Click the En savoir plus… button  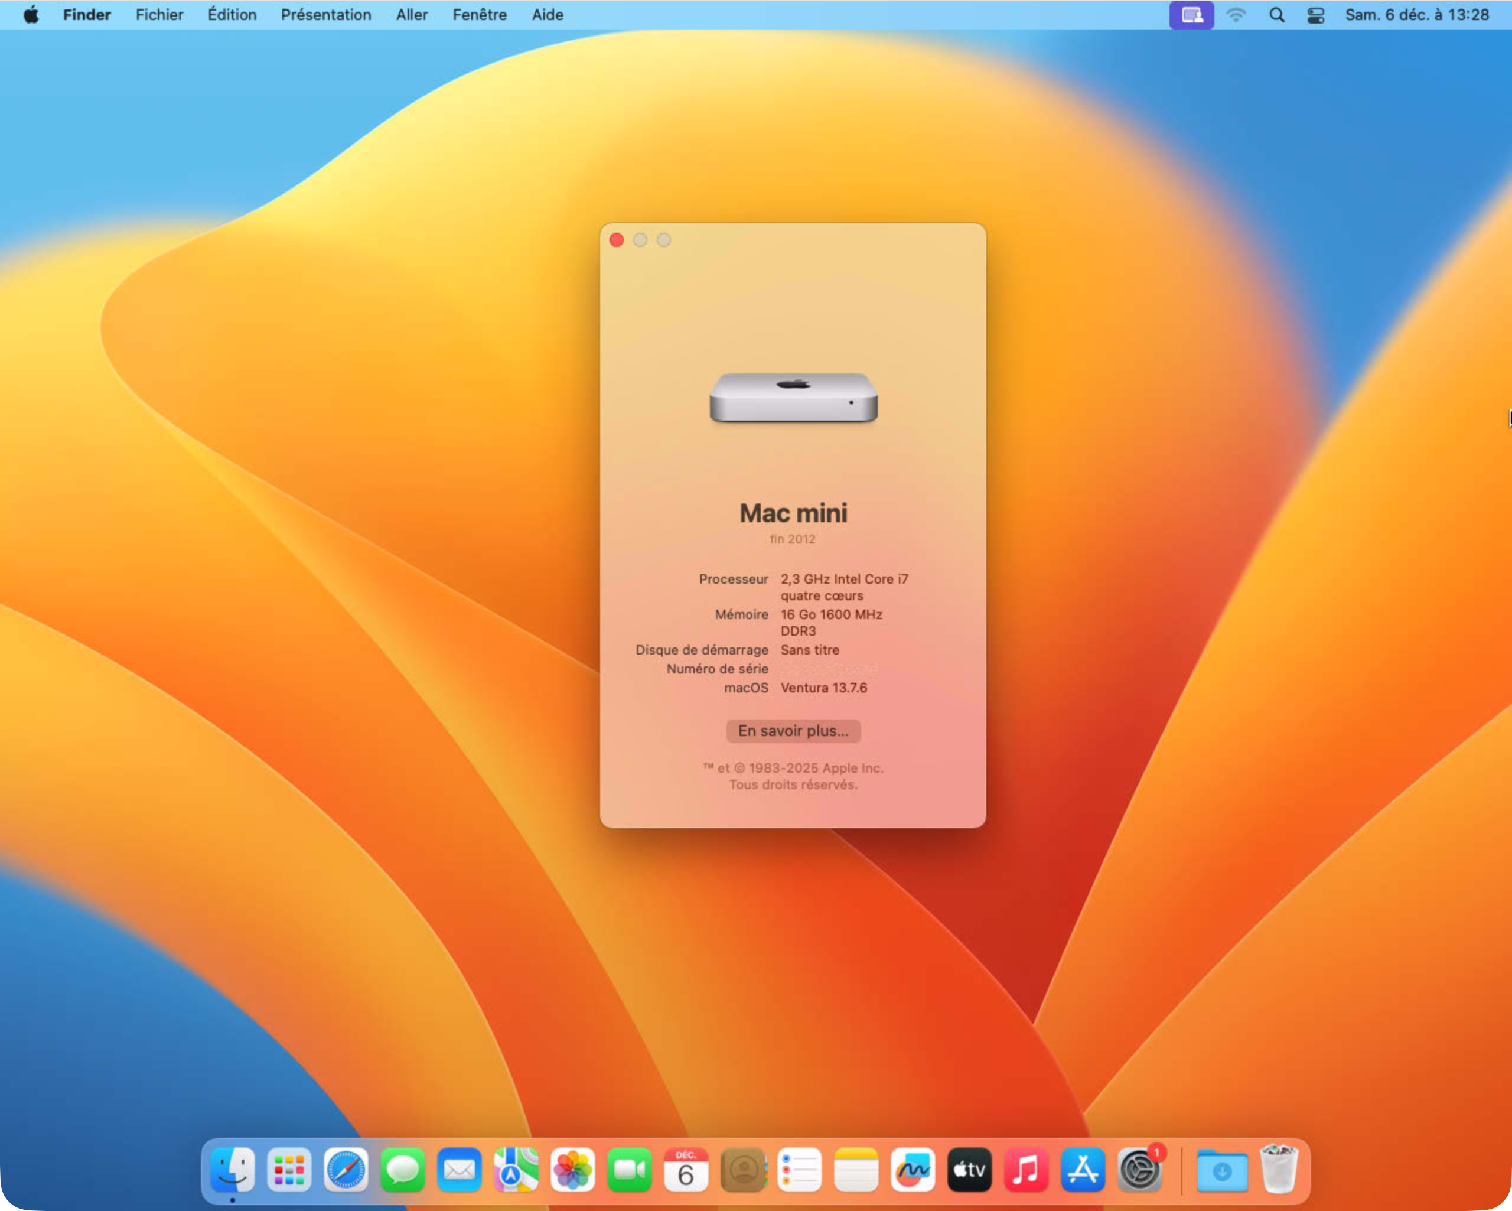(793, 730)
